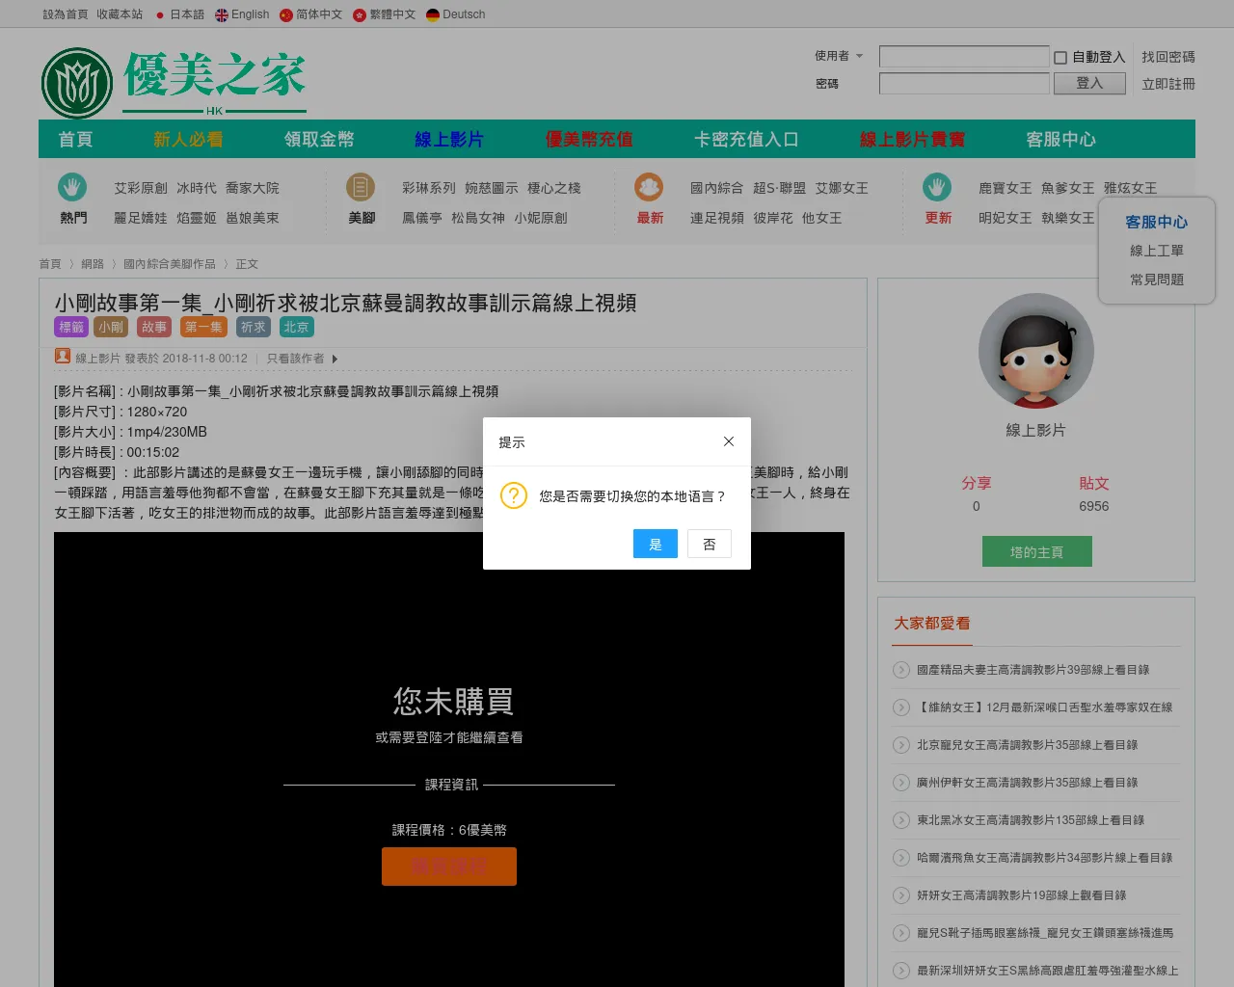The width and height of the screenshot is (1234, 987).
Task: Click the green hand 熱門 category icon
Action: pos(72,187)
